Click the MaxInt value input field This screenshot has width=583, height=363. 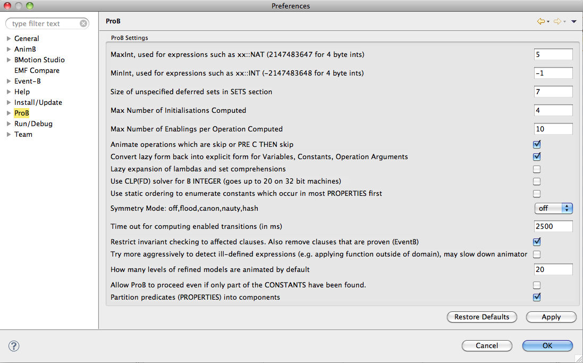tap(553, 54)
